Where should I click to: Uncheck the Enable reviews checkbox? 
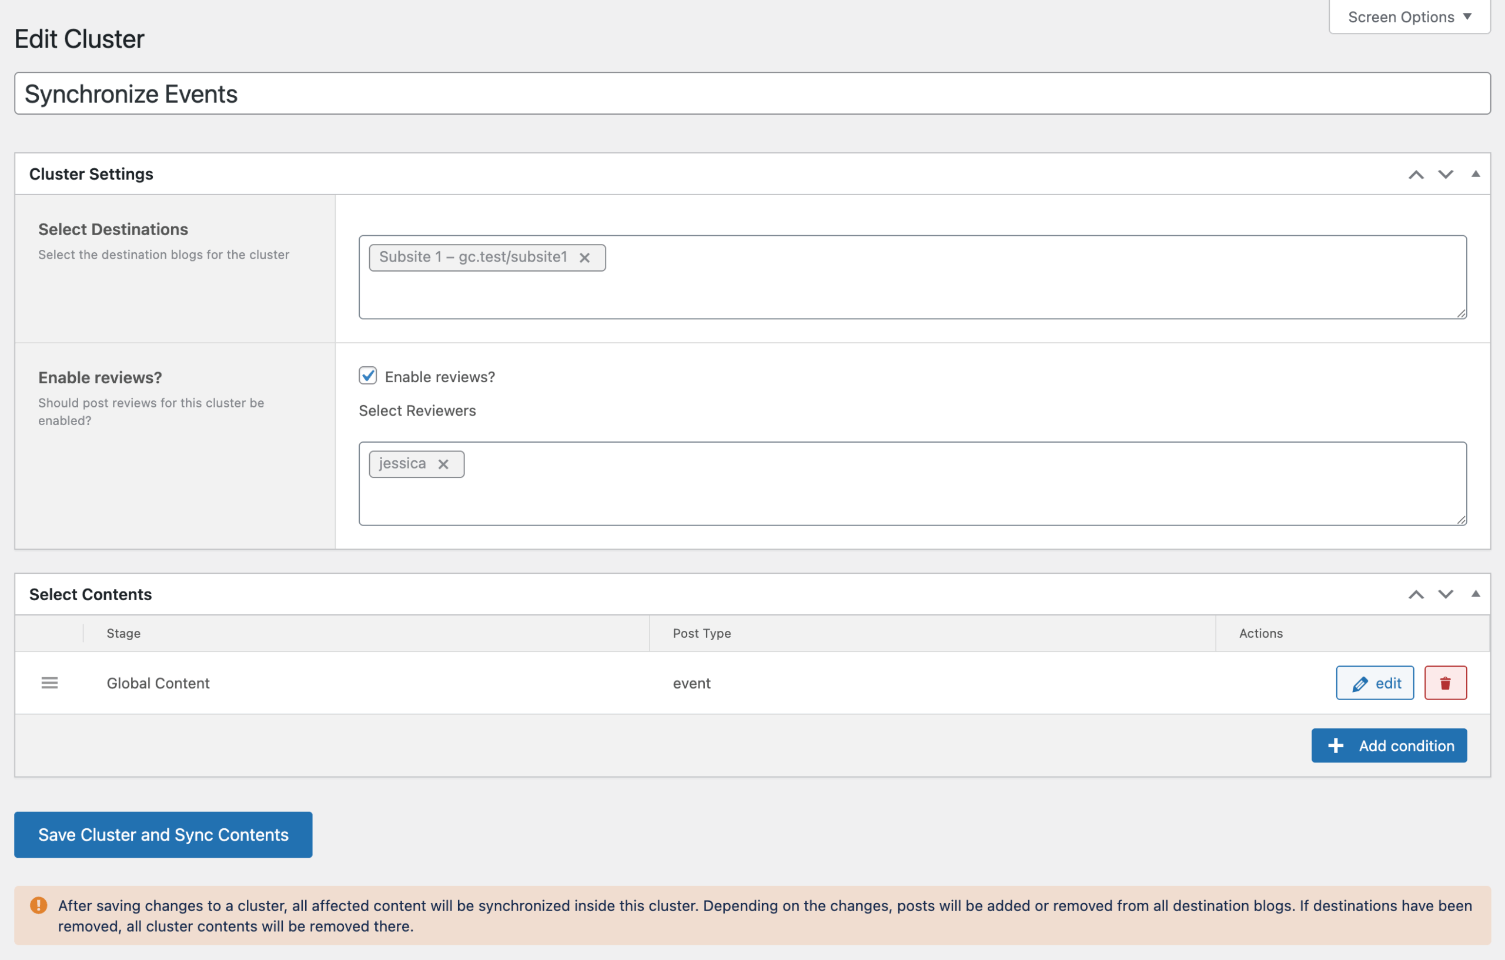pyautogui.click(x=367, y=376)
